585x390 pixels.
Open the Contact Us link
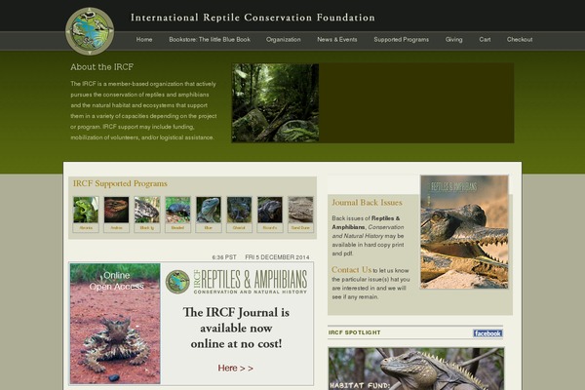tap(351, 269)
